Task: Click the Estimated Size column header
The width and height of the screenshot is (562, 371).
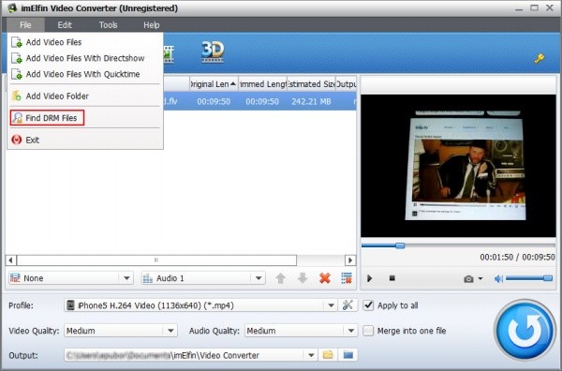Action: point(311,84)
